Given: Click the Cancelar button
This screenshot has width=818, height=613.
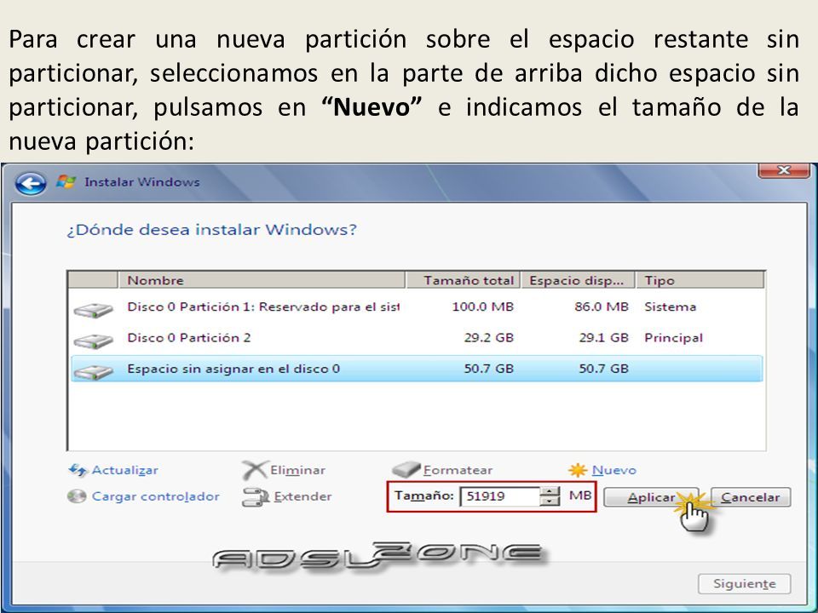Looking at the screenshot, I should coord(751,497).
